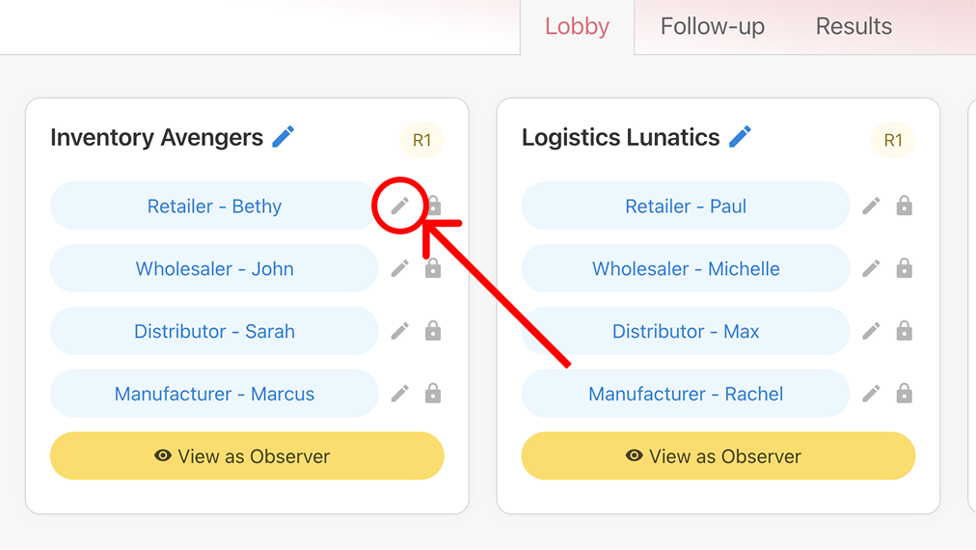
Task: Edit the Inventory Avengers team name
Action: point(284,137)
